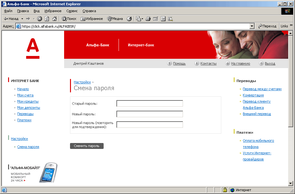The width and height of the screenshot is (295, 194).
Task: Open the History clock icon
Action: click(x=129, y=19)
